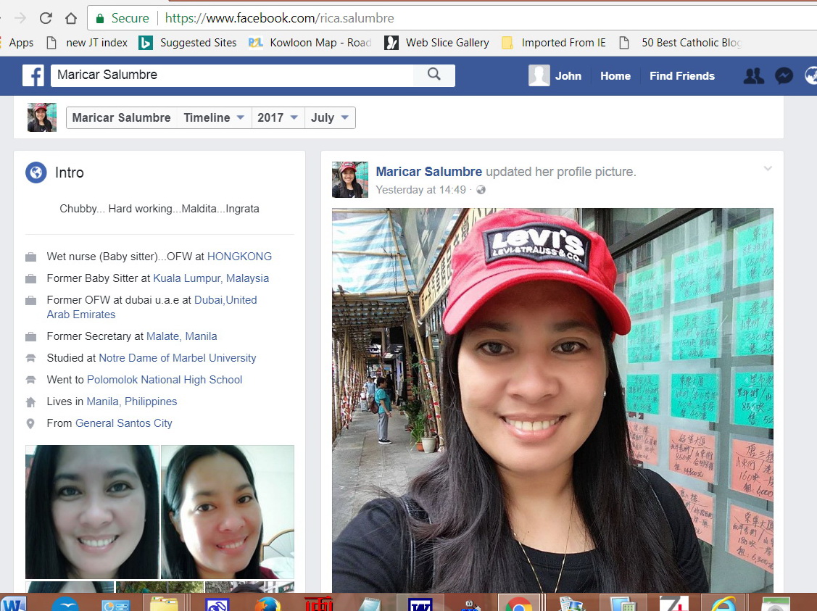Open the Messenger icon
Viewport: 817px width, 611px height.
[783, 75]
